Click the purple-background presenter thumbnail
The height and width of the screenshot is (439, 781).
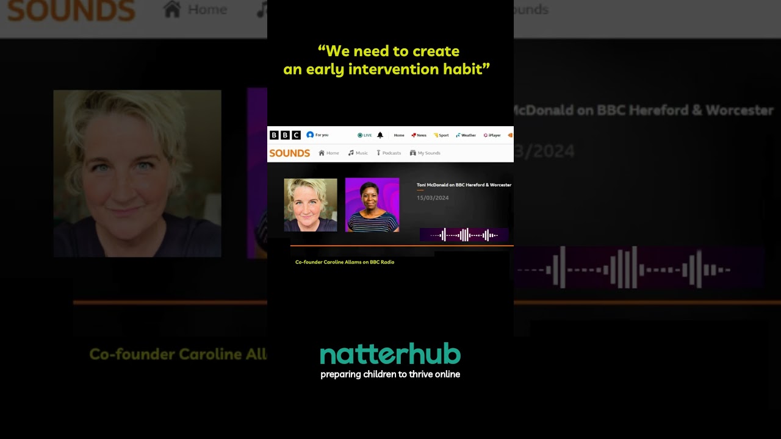(x=372, y=205)
